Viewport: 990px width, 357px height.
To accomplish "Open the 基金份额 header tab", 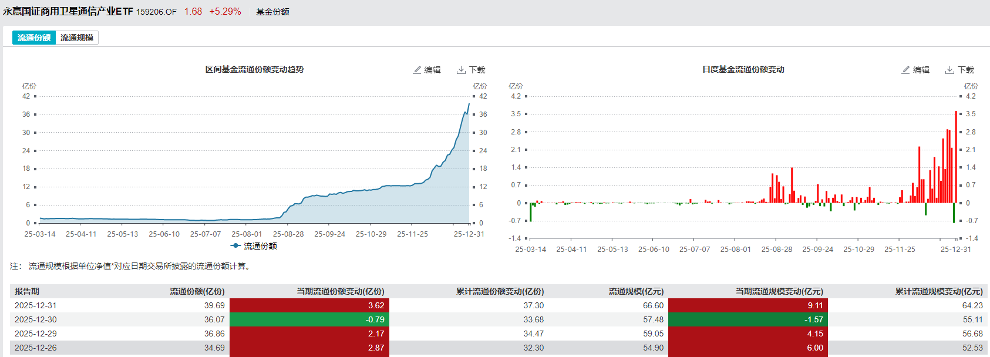I will (272, 12).
